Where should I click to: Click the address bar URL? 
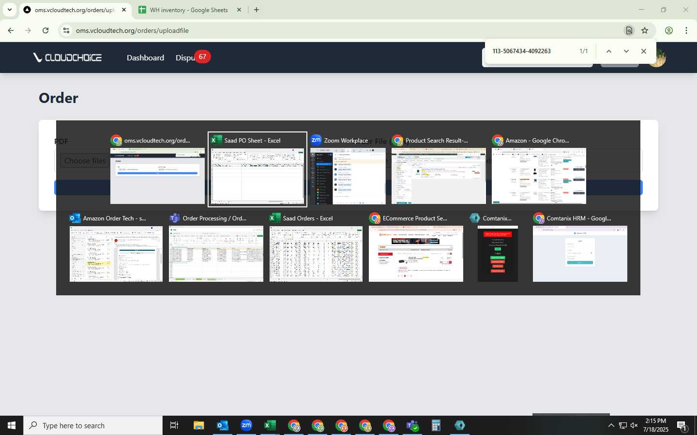coord(132,30)
